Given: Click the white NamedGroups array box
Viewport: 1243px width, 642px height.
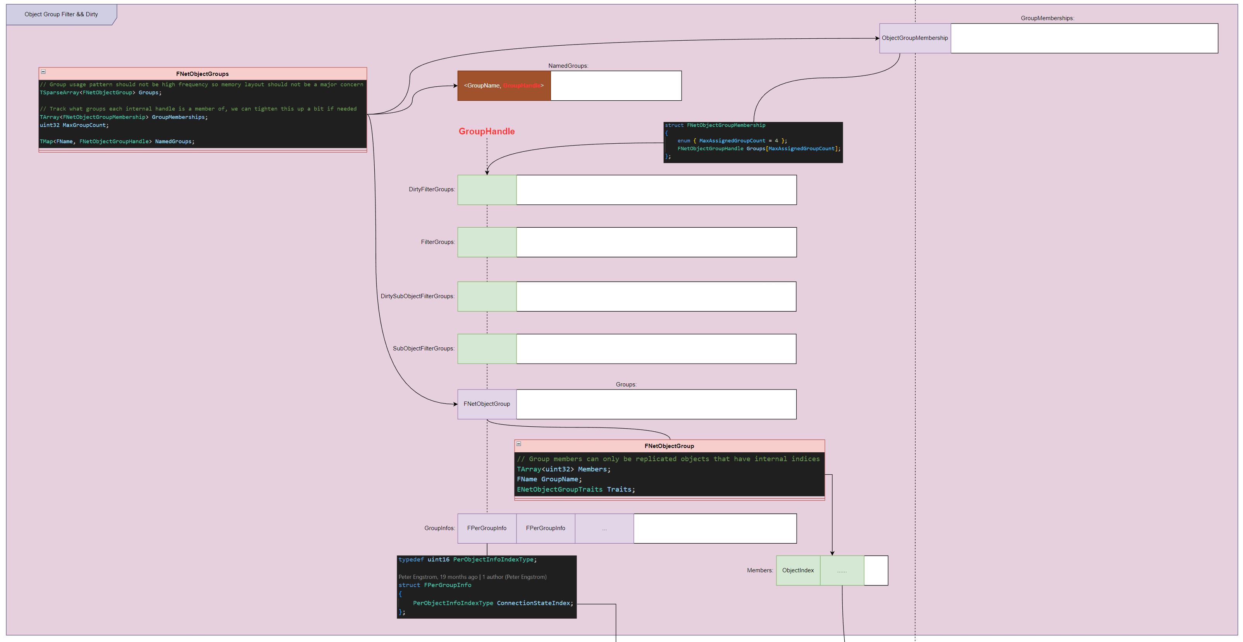Looking at the screenshot, I should [616, 86].
